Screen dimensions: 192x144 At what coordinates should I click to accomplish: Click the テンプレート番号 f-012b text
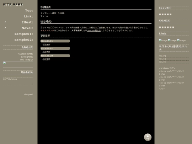point(52,13)
